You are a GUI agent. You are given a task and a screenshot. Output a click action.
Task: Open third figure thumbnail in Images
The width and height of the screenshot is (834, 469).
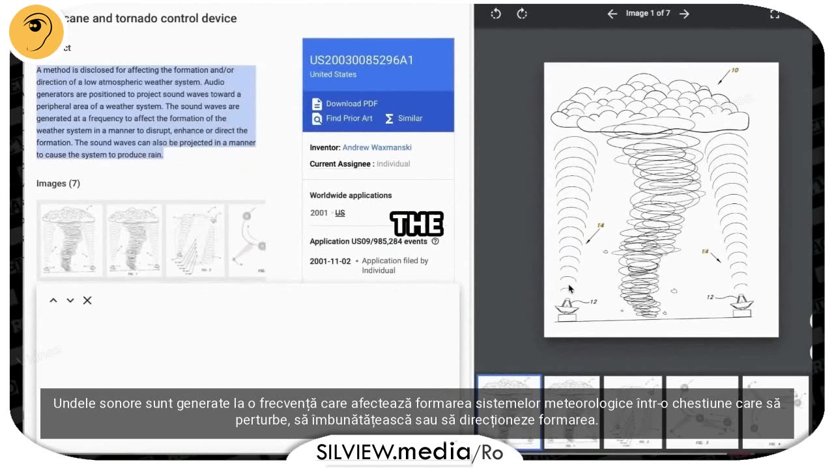click(x=195, y=240)
